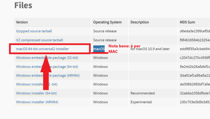Click the highlighted macOS operating system cell
This screenshot has width=210, height=119.
(x=99, y=49)
